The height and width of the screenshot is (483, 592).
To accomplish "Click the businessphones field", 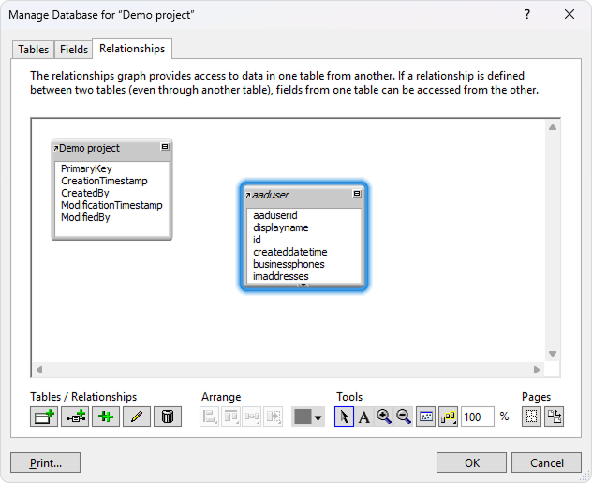I will (289, 264).
